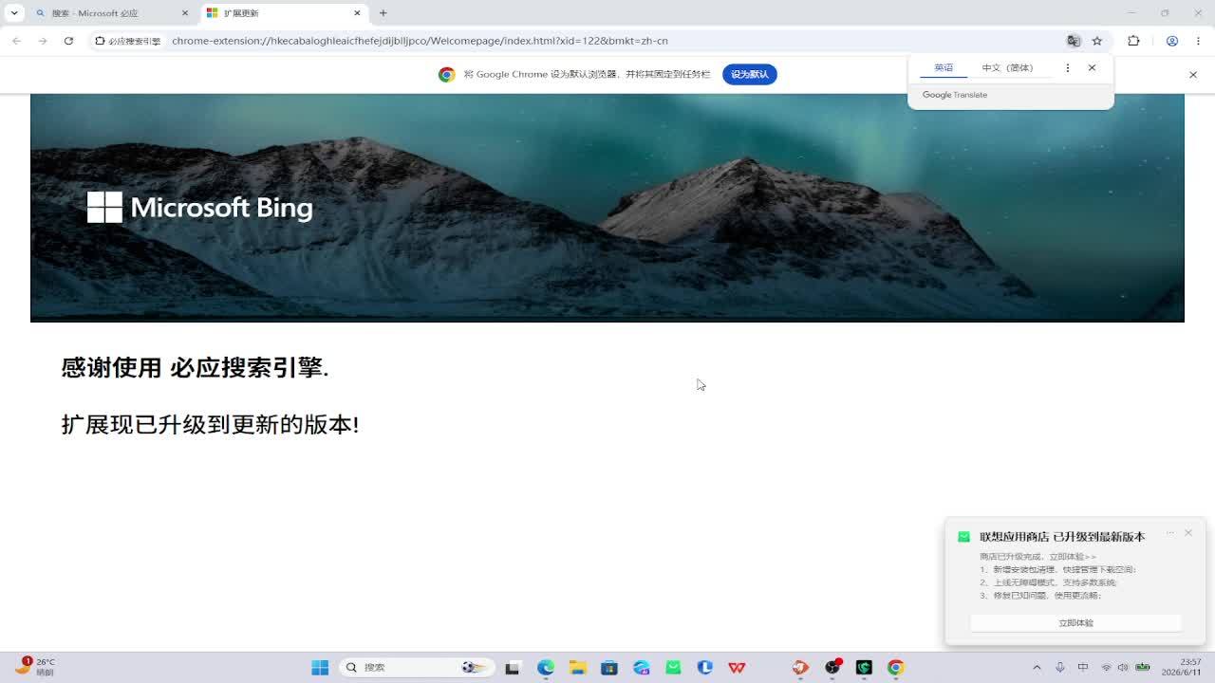Image resolution: width=1215 pixels, height=683 pixels.
Task: Go back to the previous page
Action: (17, 41)
